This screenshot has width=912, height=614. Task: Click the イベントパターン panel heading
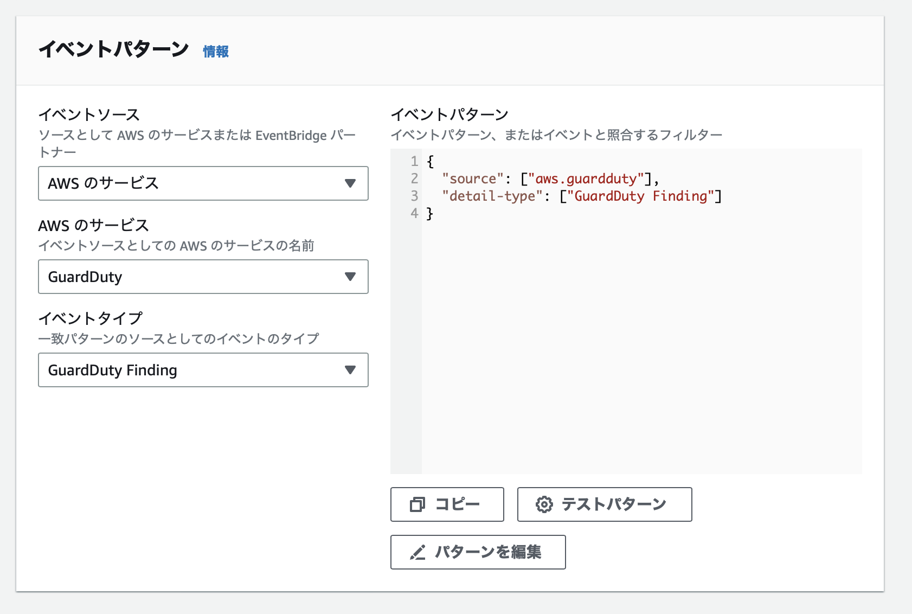(113, 49)
